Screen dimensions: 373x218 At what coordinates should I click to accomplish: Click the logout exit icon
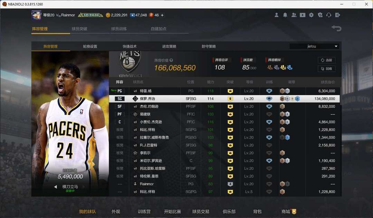click(x=337, y=15)
